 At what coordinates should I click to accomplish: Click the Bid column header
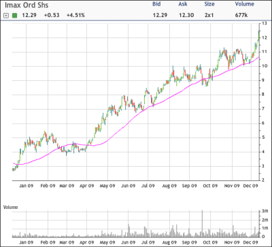pos(156,4)
